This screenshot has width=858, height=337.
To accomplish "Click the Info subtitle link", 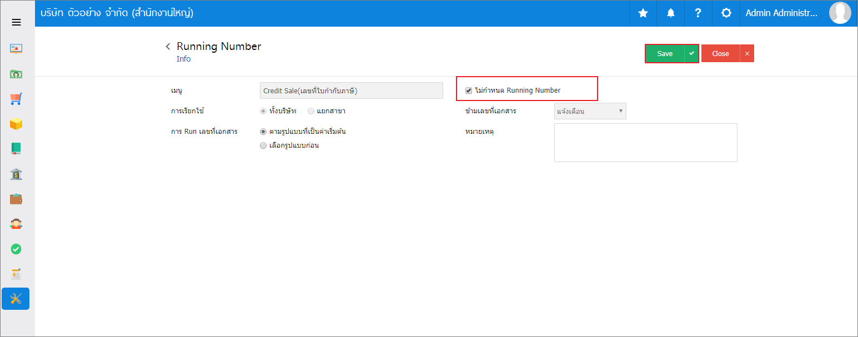I will [183, 59].
